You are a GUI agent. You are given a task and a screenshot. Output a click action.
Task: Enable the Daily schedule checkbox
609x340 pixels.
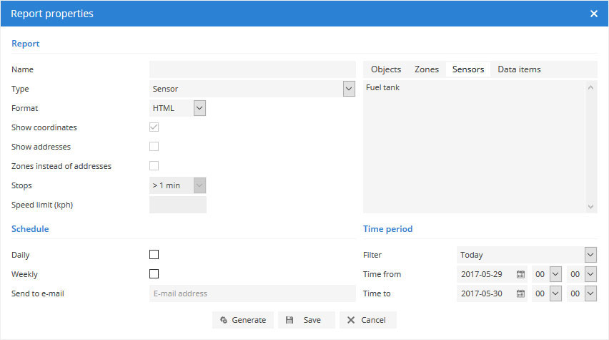[154, 254]
